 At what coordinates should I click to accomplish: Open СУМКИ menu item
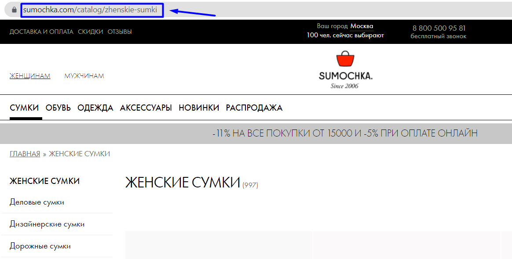[x=24, y=108]
